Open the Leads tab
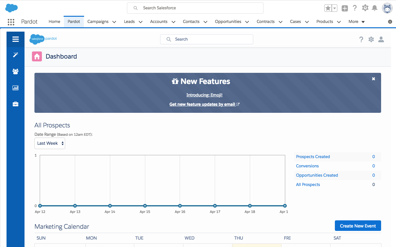The height and width of the screenshot is (247, 396). pos(129,22)
